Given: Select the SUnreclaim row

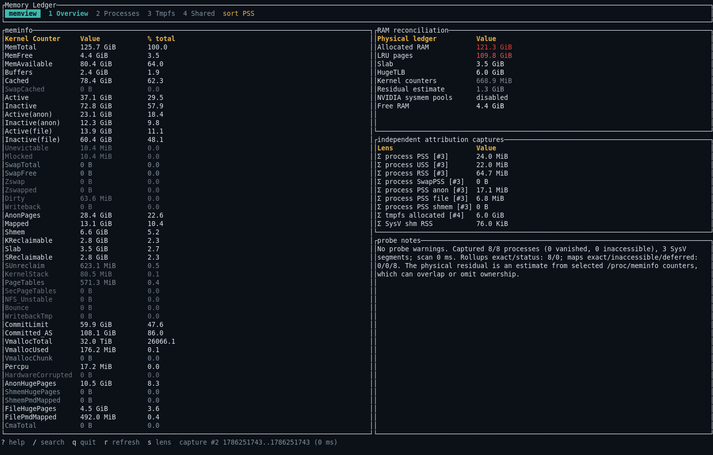Looking at the screenshot, I should [187, 266].
